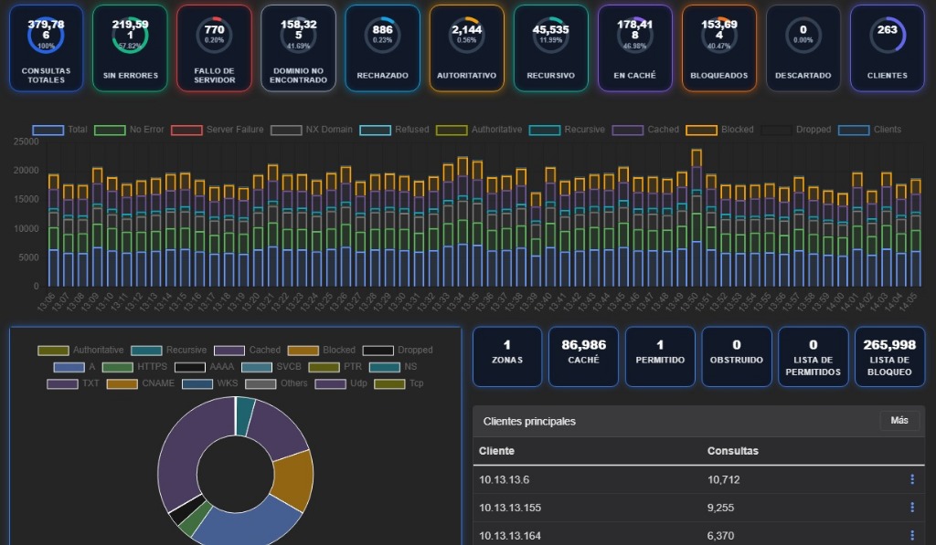Select client 10.13.13.155 in table
936x545 pixels.
tap(510, 508)
